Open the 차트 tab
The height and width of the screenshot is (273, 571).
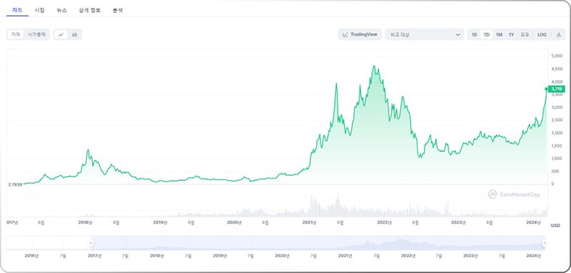tap(17, 10)
